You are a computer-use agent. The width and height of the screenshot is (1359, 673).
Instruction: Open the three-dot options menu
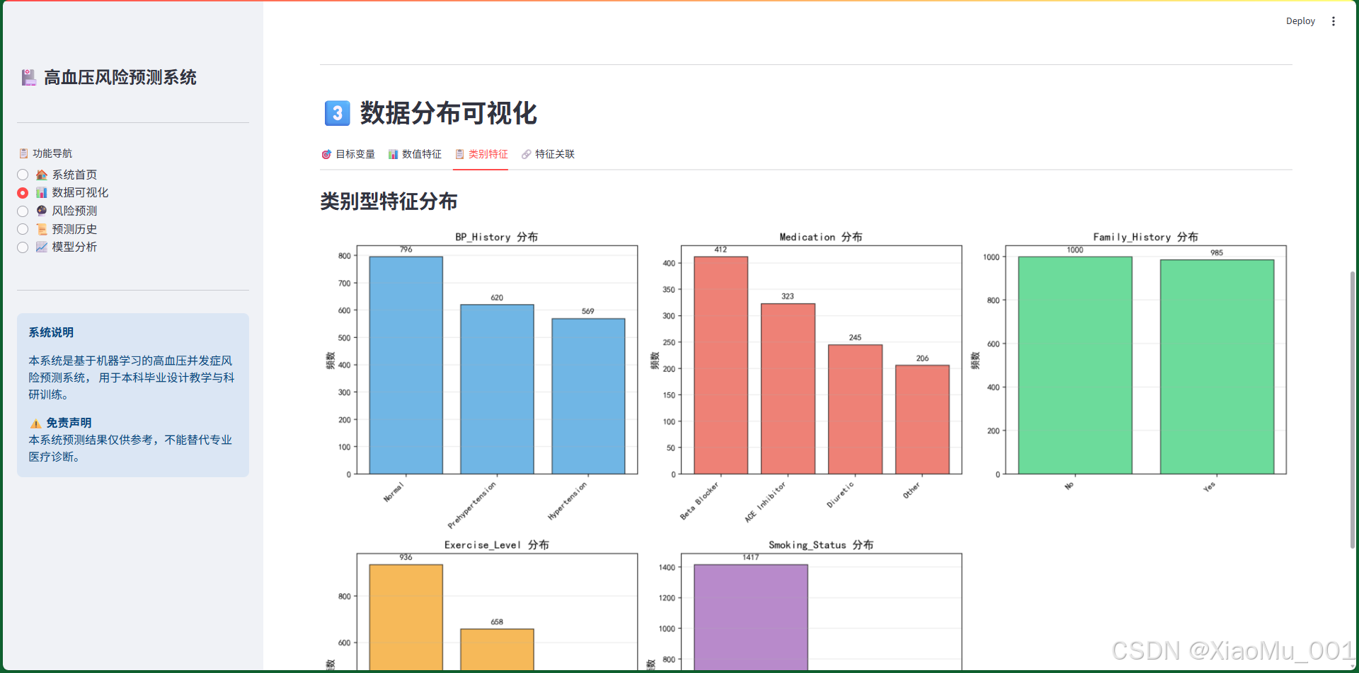point(1334,21)
